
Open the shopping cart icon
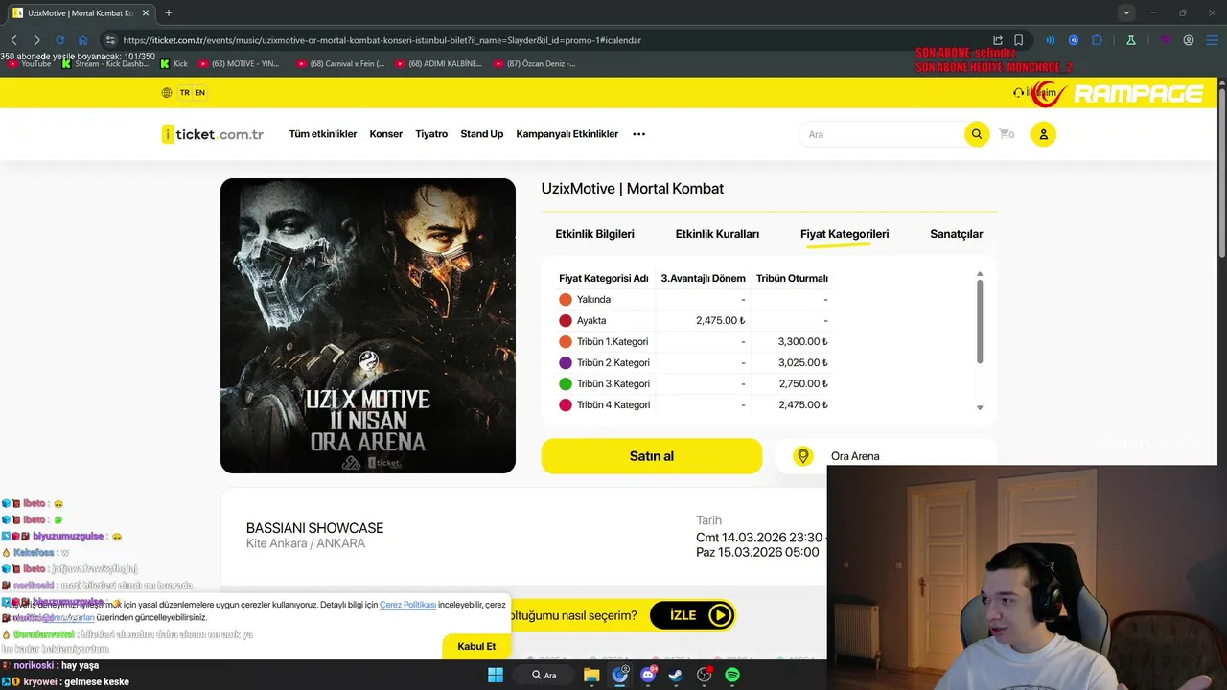(x=1007, y=134)
